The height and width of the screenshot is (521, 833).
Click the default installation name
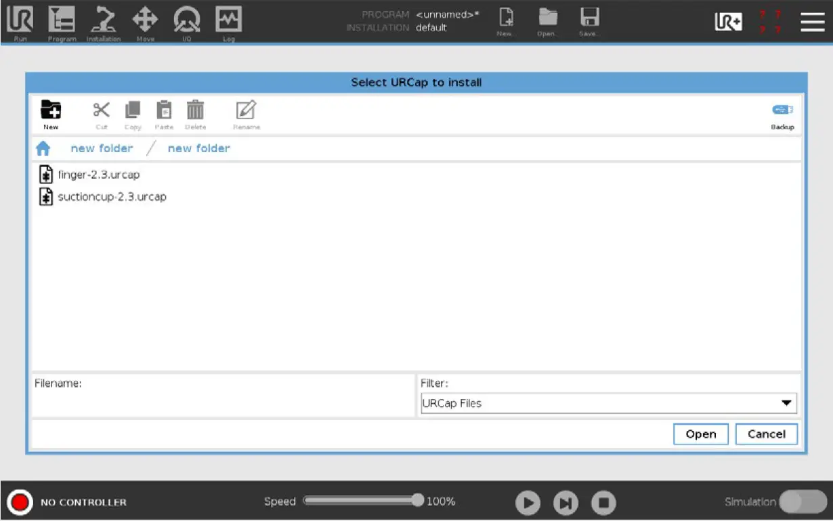point(431,28)
